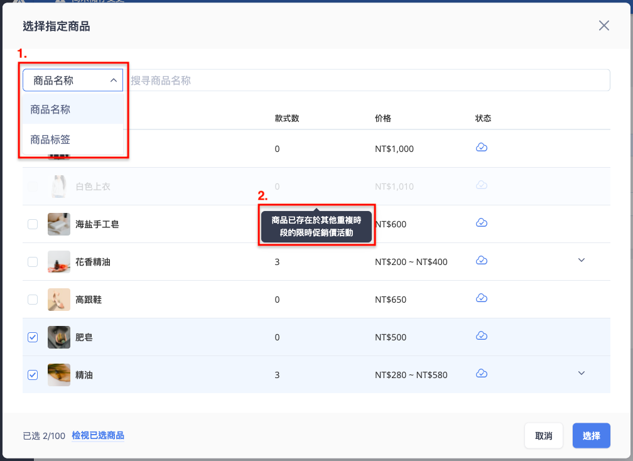The image size is (633, 461).
Task: Check the 花香精油 checkbox
Action: click(33, 261)
